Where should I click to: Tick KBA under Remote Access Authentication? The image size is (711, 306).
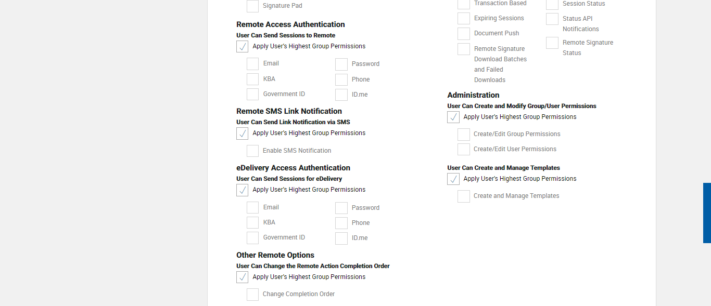point(252,79)
